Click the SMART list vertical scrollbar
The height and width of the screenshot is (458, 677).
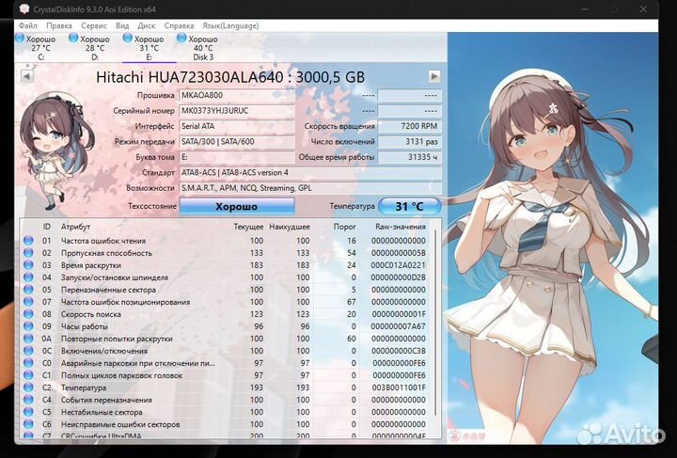click(x=435, y=324)
